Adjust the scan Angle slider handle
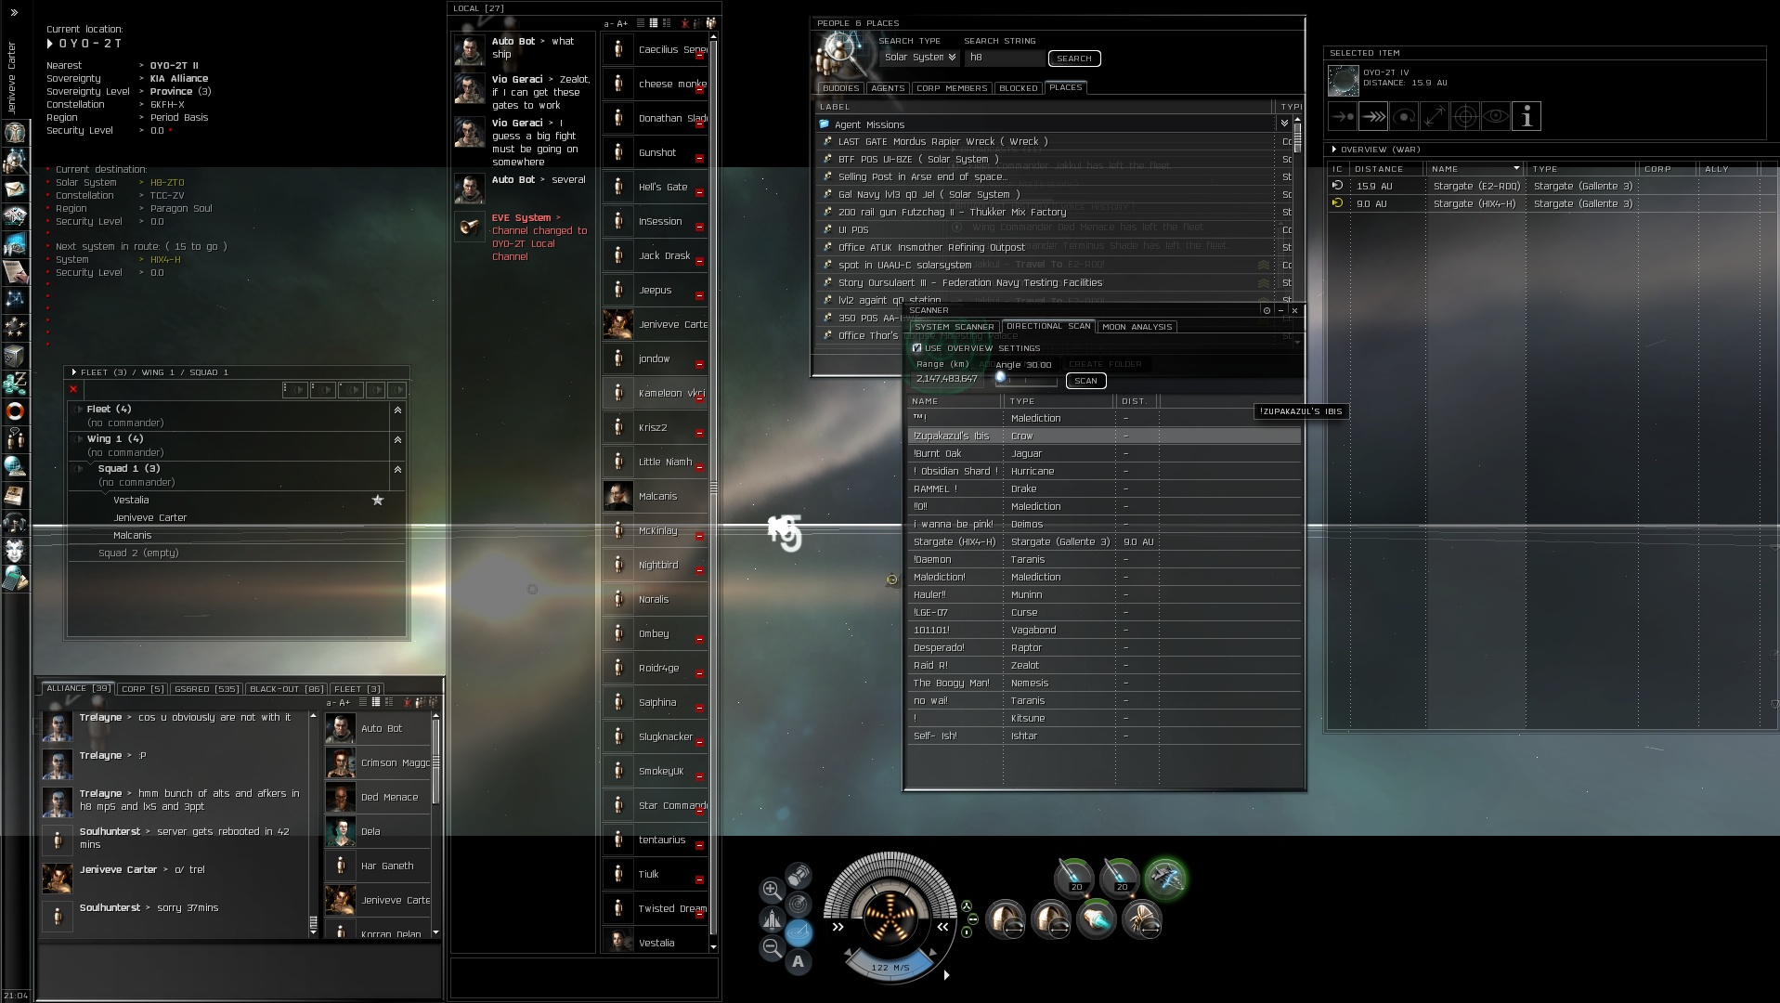The height and width of the screenshot is (1003, 1780). point(1000,377)
